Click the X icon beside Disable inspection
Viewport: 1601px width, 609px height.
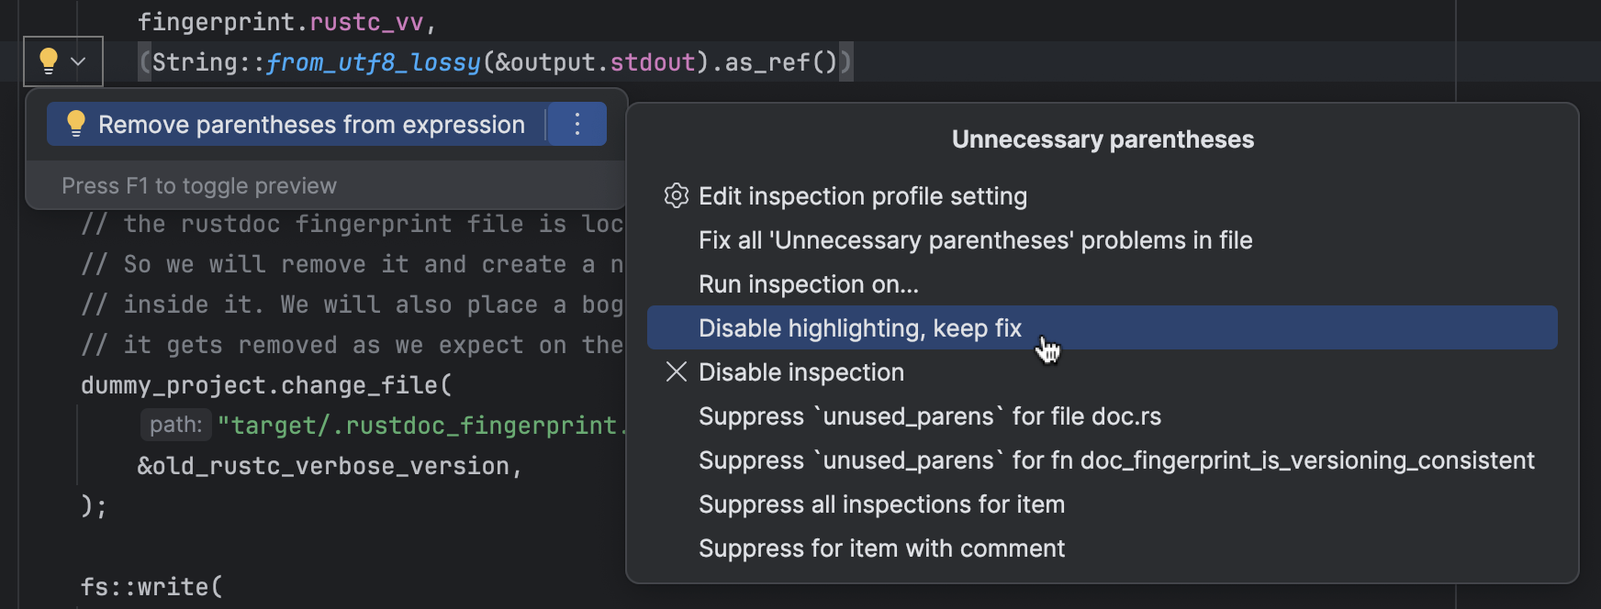coord(677,372)
